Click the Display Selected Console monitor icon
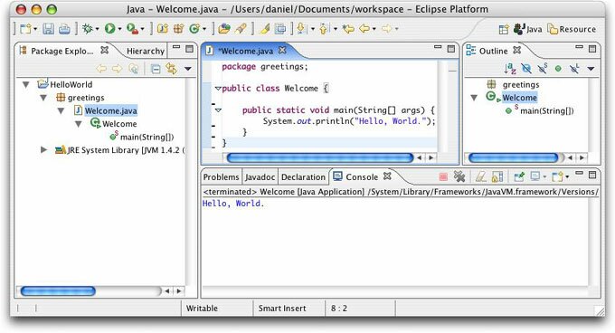This screenshot has width=615, height=333. 535,176
